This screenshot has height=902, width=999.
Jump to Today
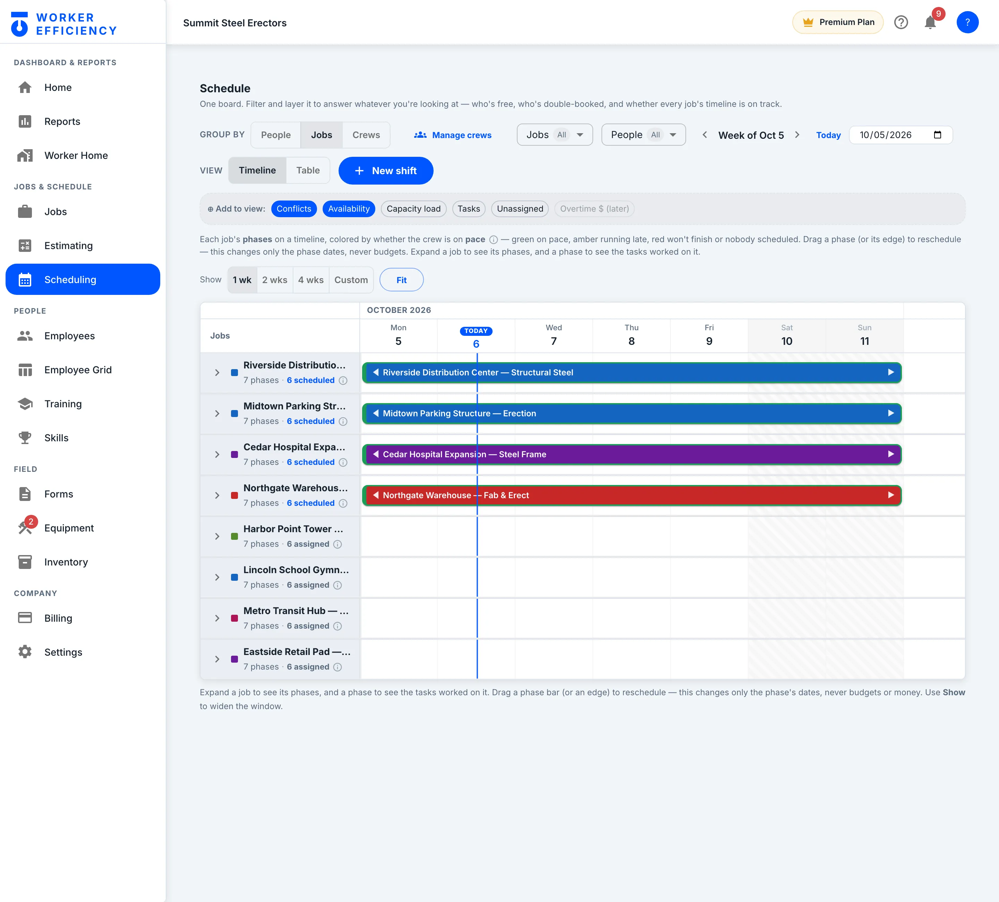(828, 135)
